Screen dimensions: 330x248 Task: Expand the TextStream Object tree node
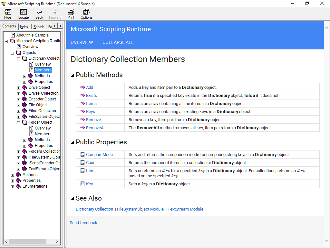tap(18, 169)
